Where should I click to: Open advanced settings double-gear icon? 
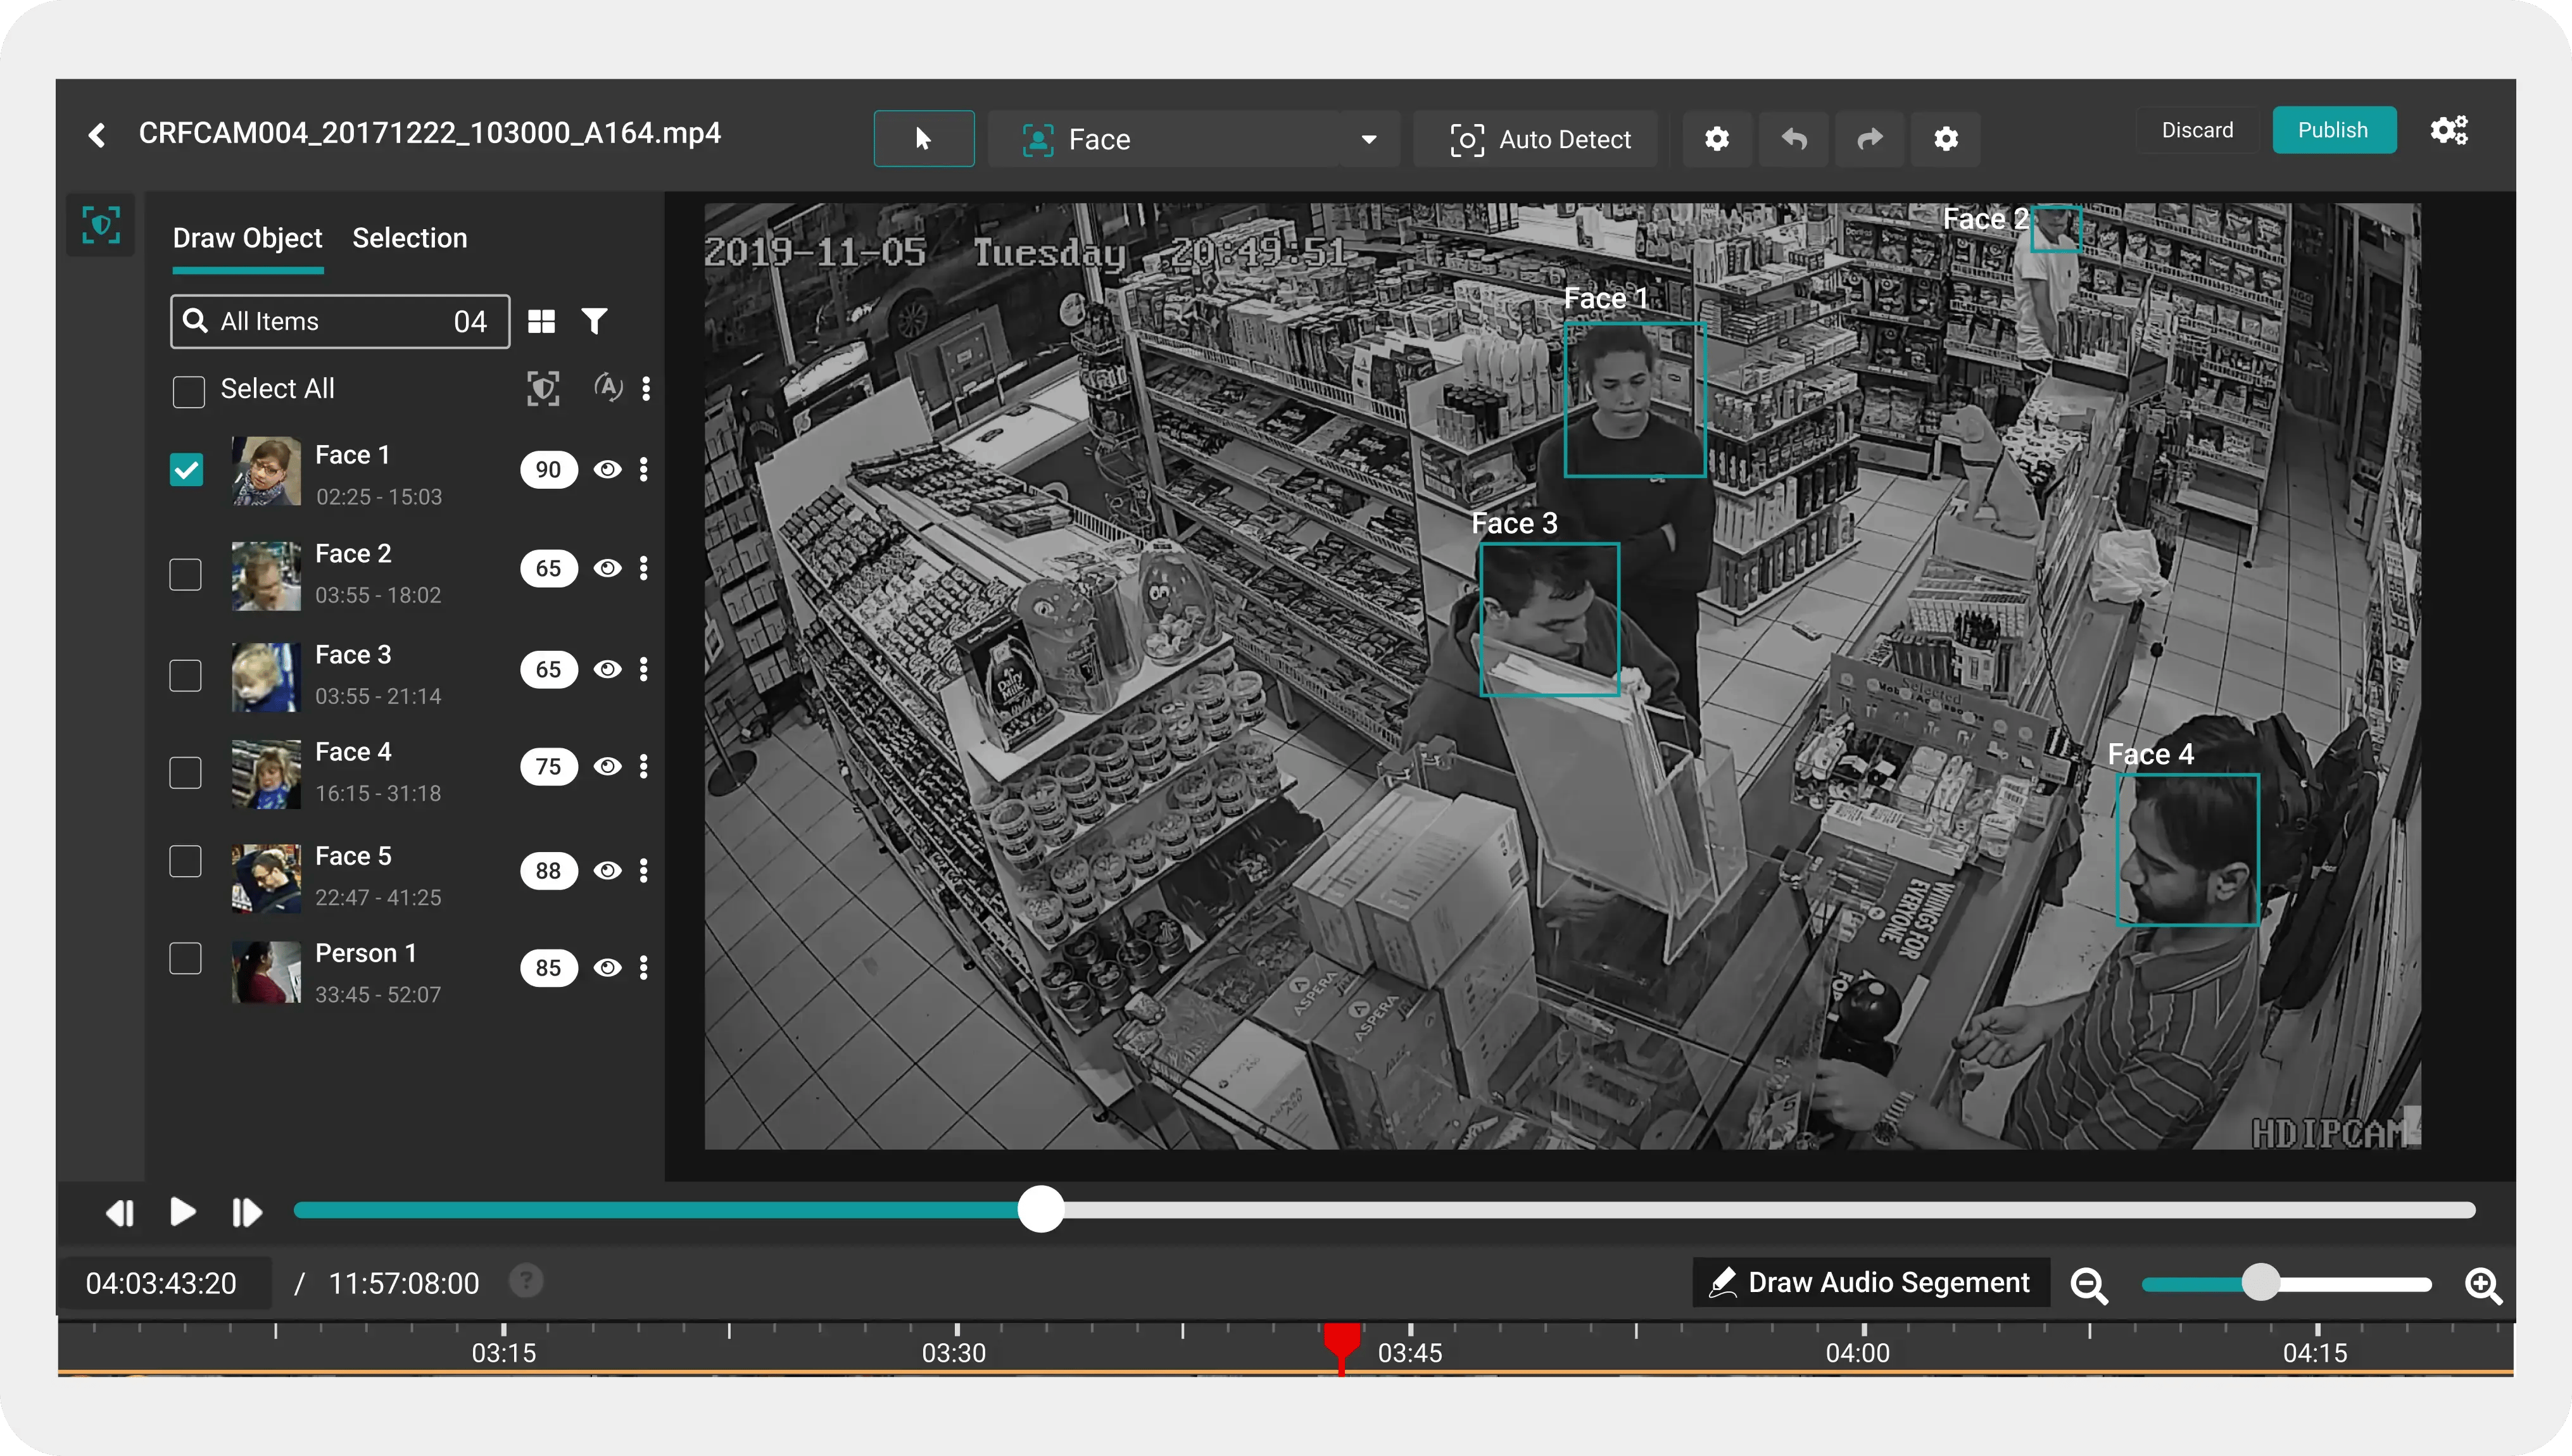pos(2450,130)
